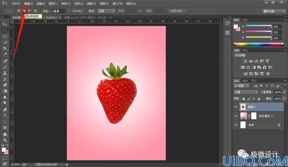Image resolution: width=288 pixels, height=167 pixels.
Task: Click the 羽化 feather input field
Action: 58,11
